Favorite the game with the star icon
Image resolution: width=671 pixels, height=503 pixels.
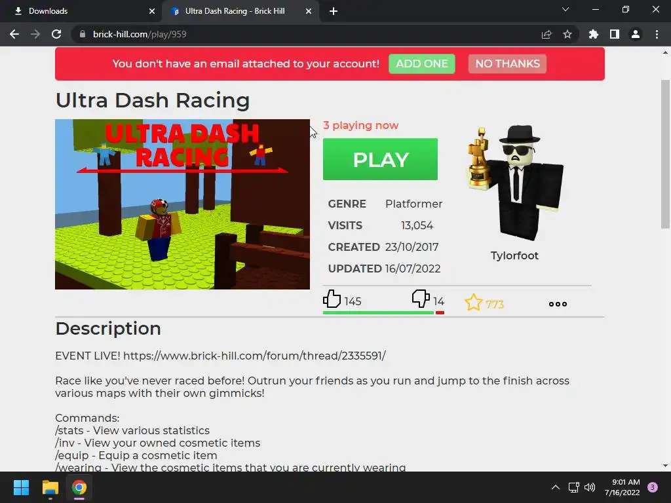[x=473, y=303]
